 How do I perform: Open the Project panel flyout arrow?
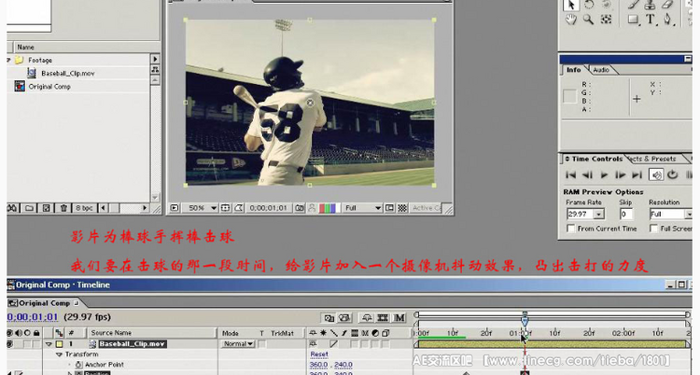pyautogui.click(x=155, y=59)
